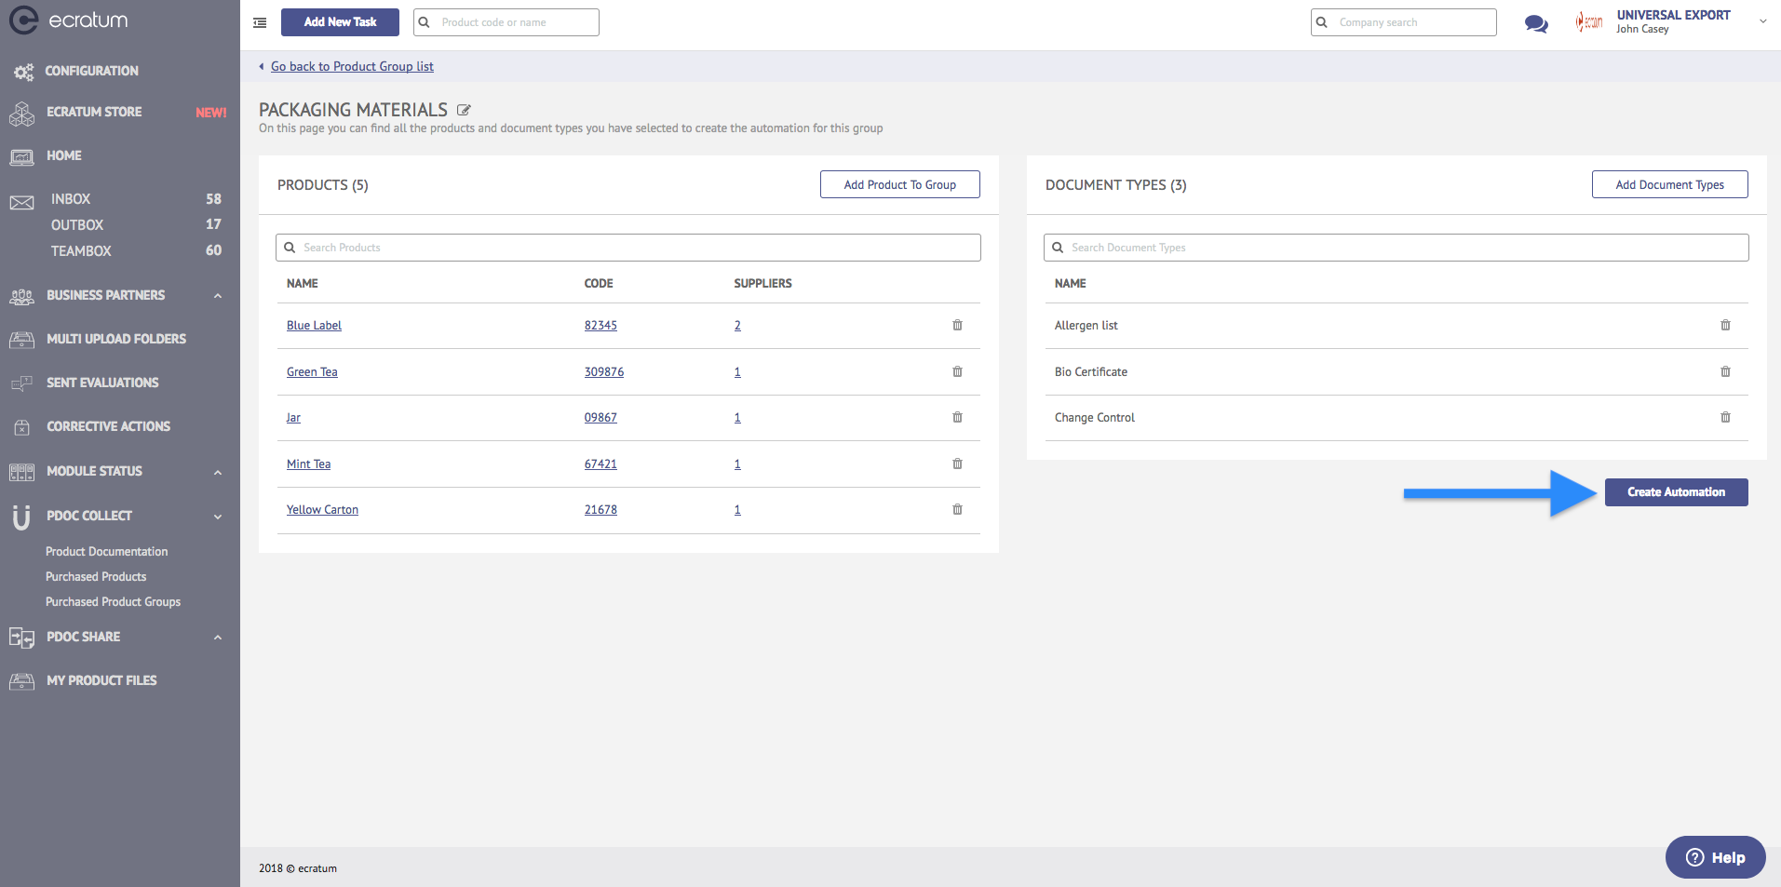Click the Configuration gears icon
This screenshot has width=1781, height=887.
pos(23,72)
